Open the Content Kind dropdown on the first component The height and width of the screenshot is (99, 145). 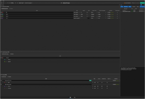pyautogui.click(x=94, y=12)
